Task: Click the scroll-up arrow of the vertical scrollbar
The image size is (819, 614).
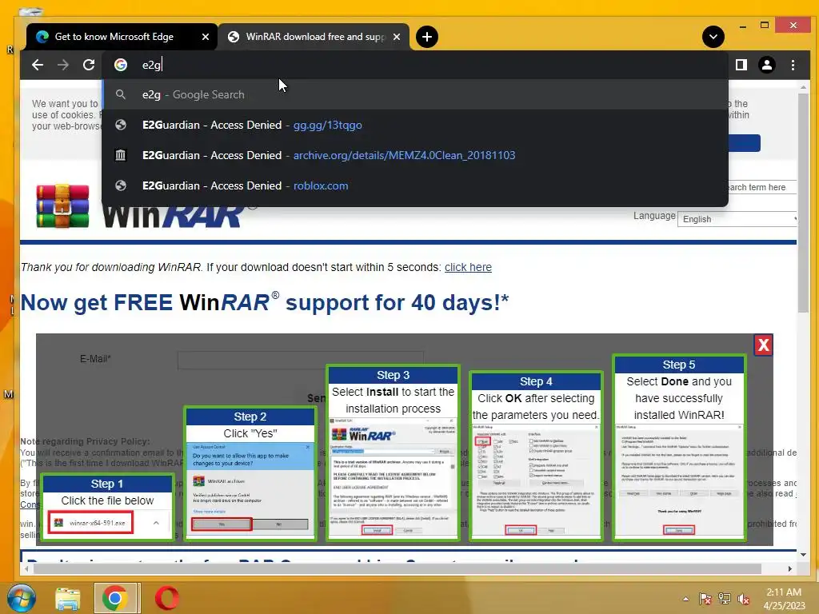Action: (803, 86)
